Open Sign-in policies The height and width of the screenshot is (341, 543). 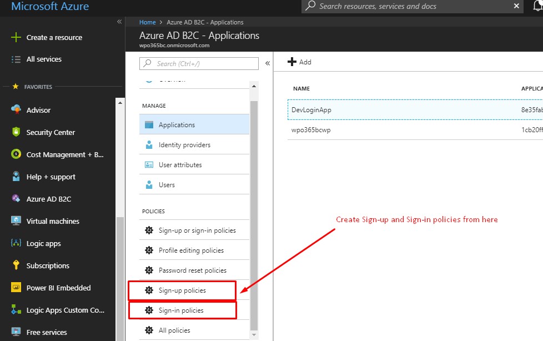click(194, 310)
